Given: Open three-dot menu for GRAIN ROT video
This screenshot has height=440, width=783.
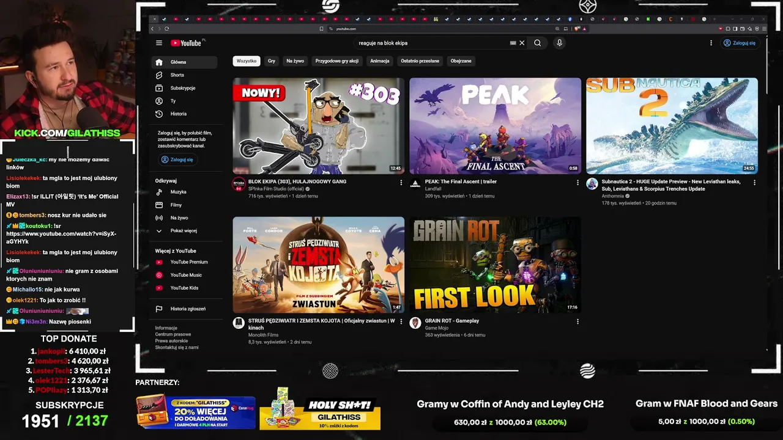Looking at the screenshot, I should click(x=577, y=321).
